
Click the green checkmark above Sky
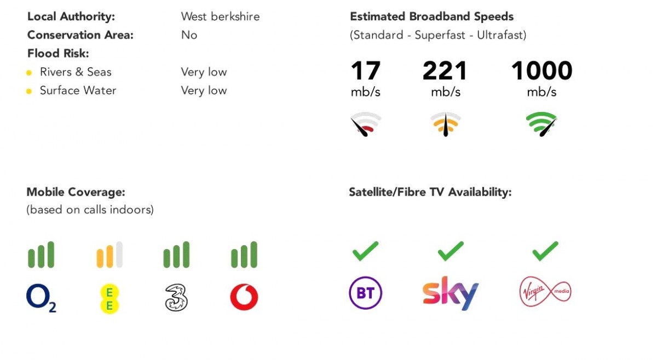(x=451, y=251)
